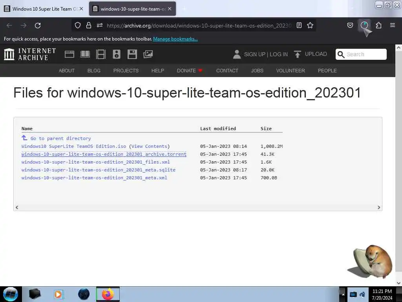The image size is (402, 302).
Task: Click View Contents link
Action: (x=150, y=146)
